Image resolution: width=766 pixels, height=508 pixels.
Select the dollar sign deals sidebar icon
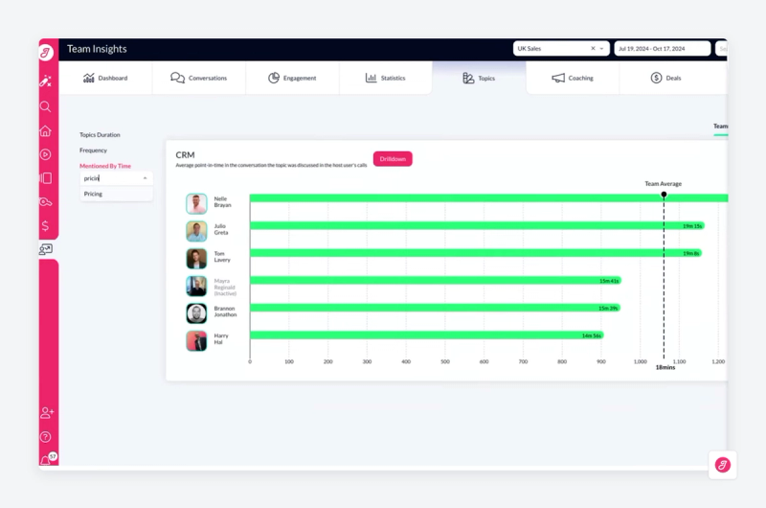point(45,225)
